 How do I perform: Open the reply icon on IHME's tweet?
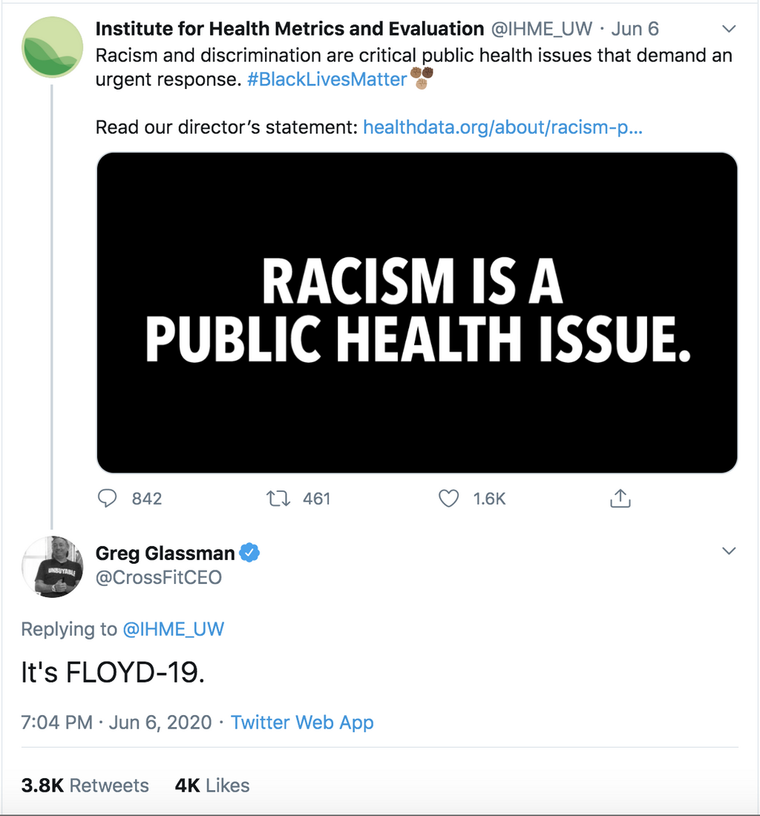coord(107,499)
